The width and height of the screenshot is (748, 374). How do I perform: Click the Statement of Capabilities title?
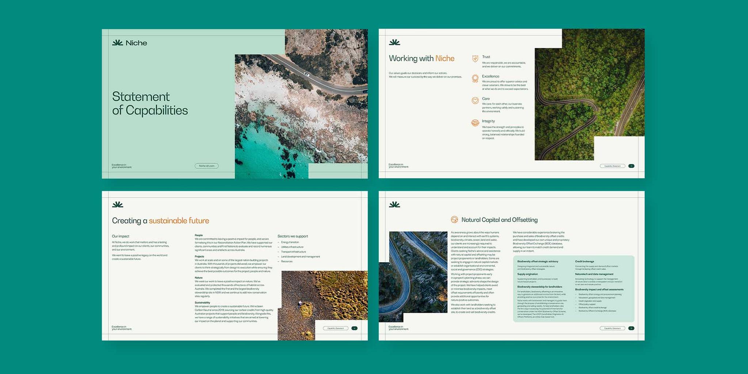point(150,103)
